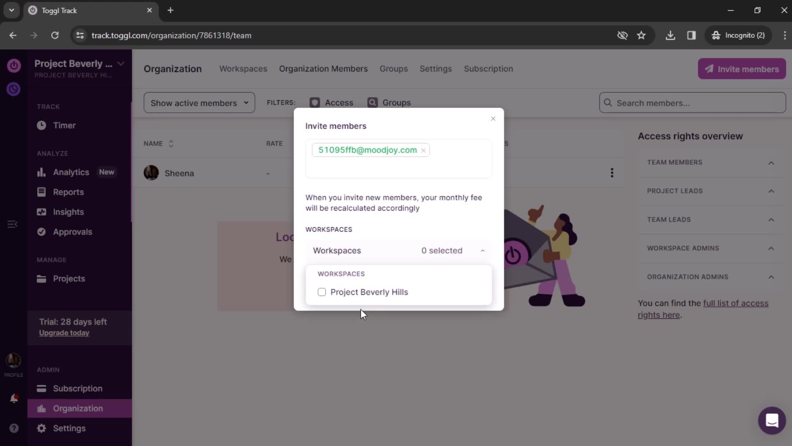Click Invite members button

(x=742, y=69)
